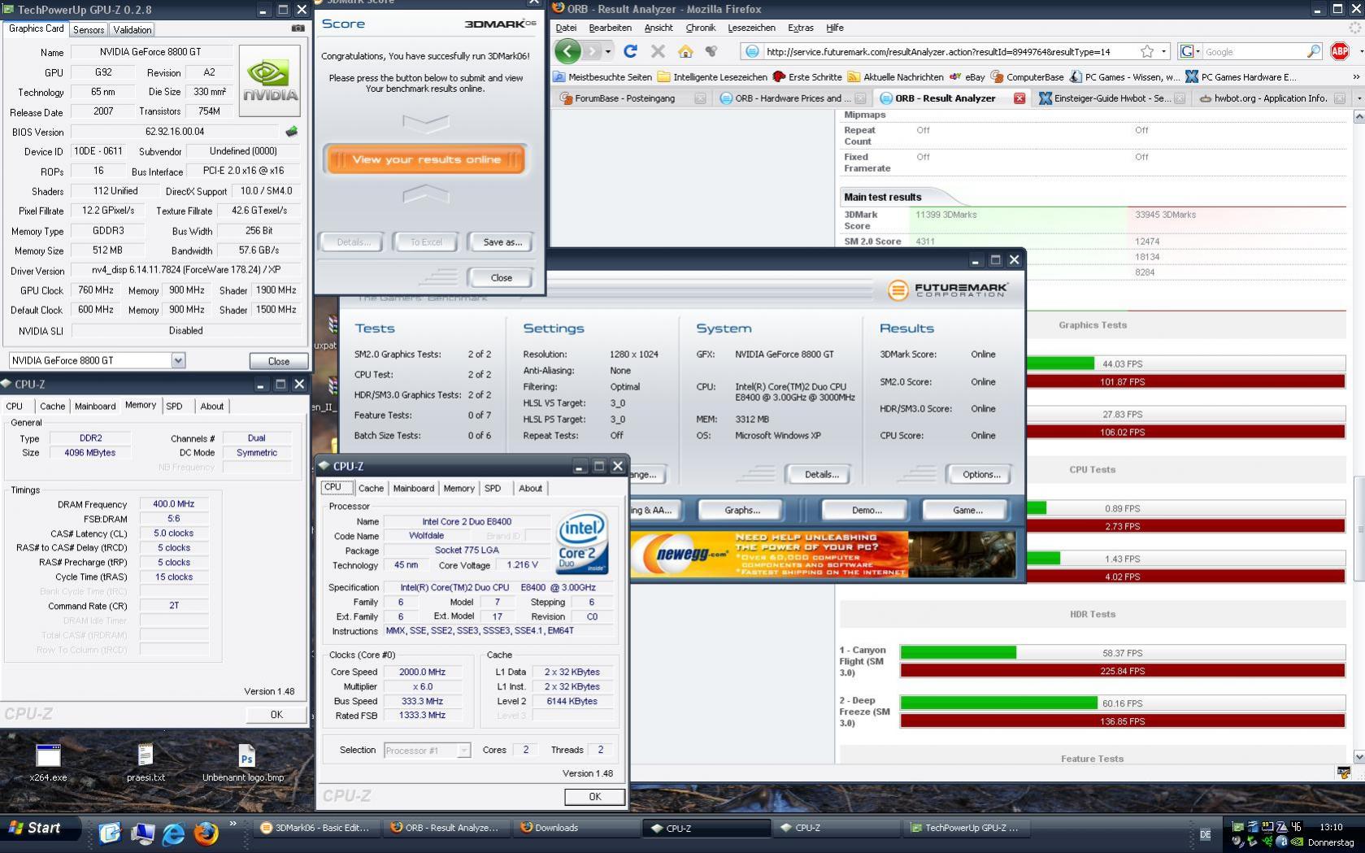Reload the page in Firefox
Viewport: 1365px width, 853px height.
(630, 51)
